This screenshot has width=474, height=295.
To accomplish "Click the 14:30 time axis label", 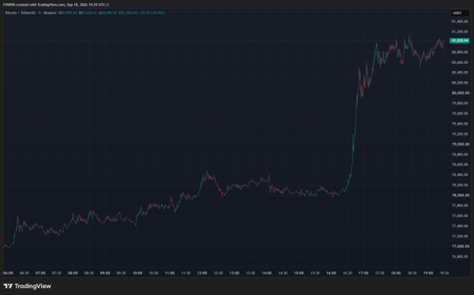I will [x=283, y=273].
